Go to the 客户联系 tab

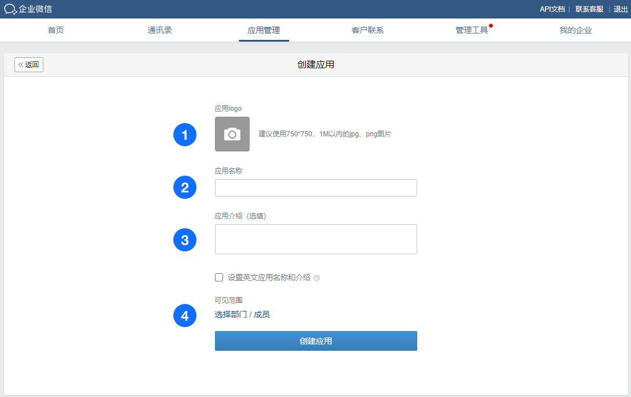click(x=368, y=30)
